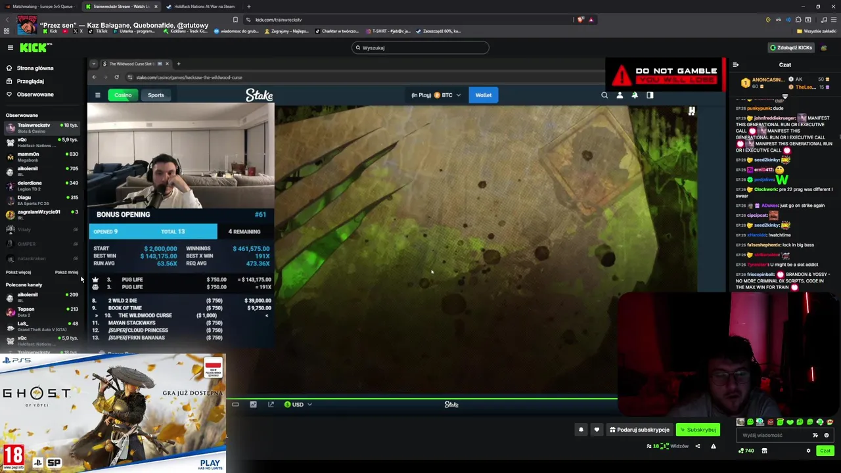841x473 pixels.
Task: Click the green Subskrybuj button
Action: 698,430
